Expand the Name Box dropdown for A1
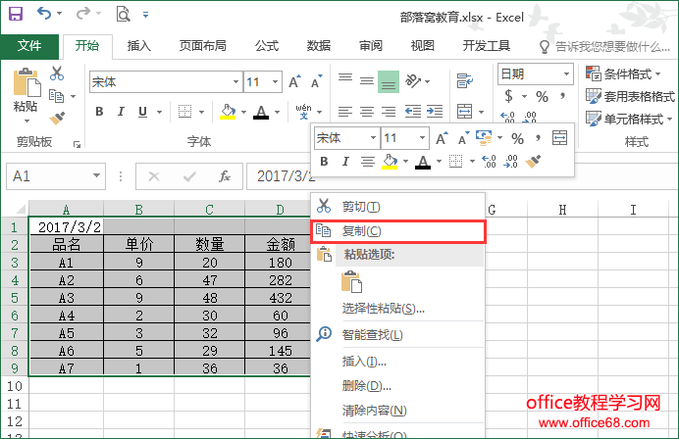This screenshot has height=439, width=679. [97, 176]
